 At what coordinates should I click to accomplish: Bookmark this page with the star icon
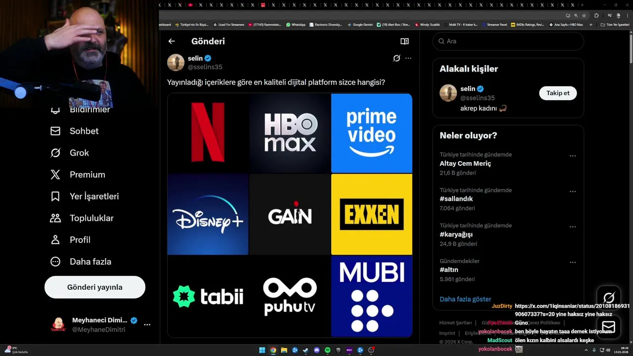pyautogui.click(x=584, y=15)
